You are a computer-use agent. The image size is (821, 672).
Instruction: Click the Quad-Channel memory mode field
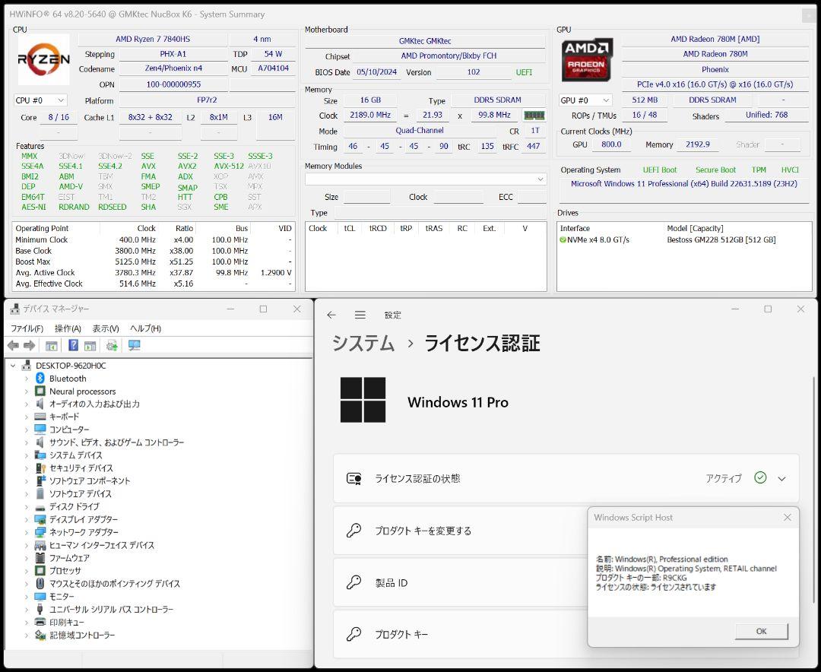tap(420, 131)
